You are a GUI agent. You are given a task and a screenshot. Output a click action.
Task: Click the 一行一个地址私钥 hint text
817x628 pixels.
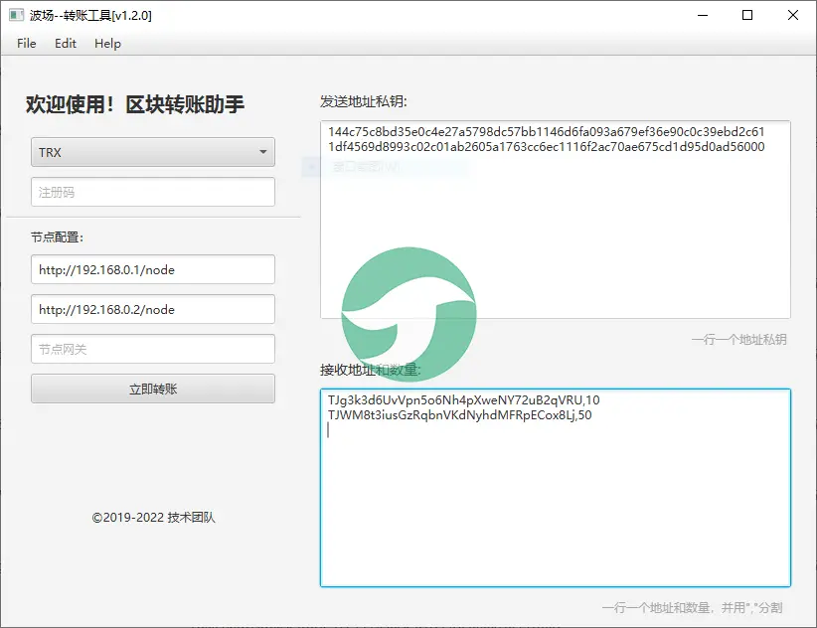pos(738,340)
